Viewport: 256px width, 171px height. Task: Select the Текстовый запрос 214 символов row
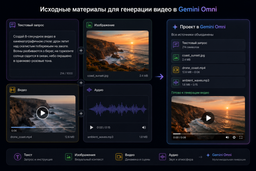[x=208, y=45]
